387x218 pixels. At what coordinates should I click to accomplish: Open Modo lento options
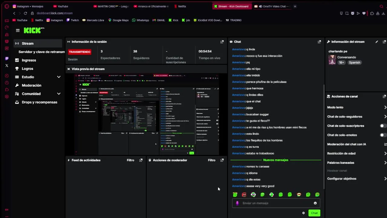point(357,107)
